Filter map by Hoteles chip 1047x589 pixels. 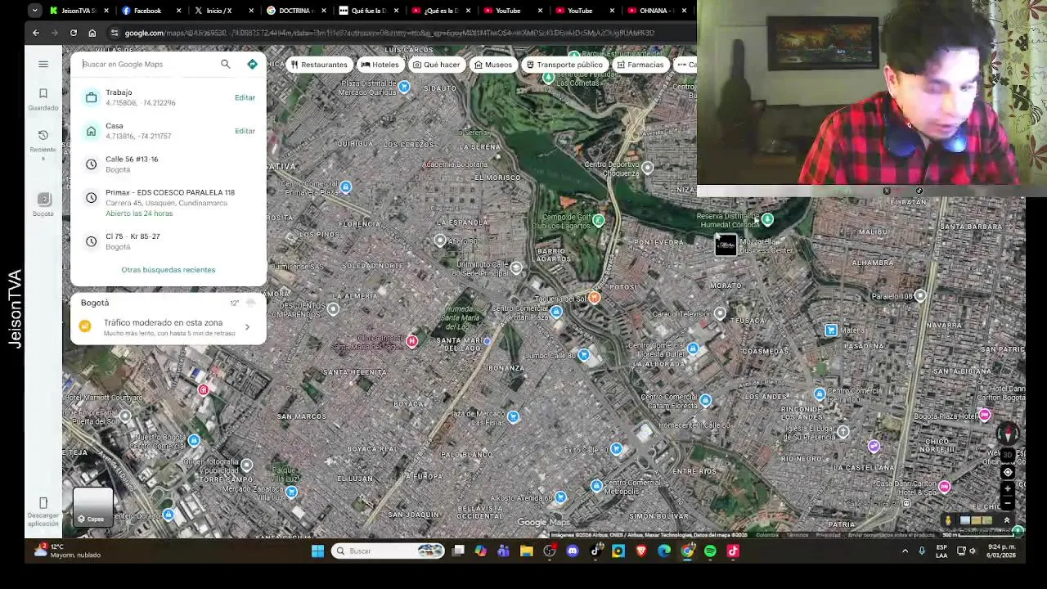[380, 65]
